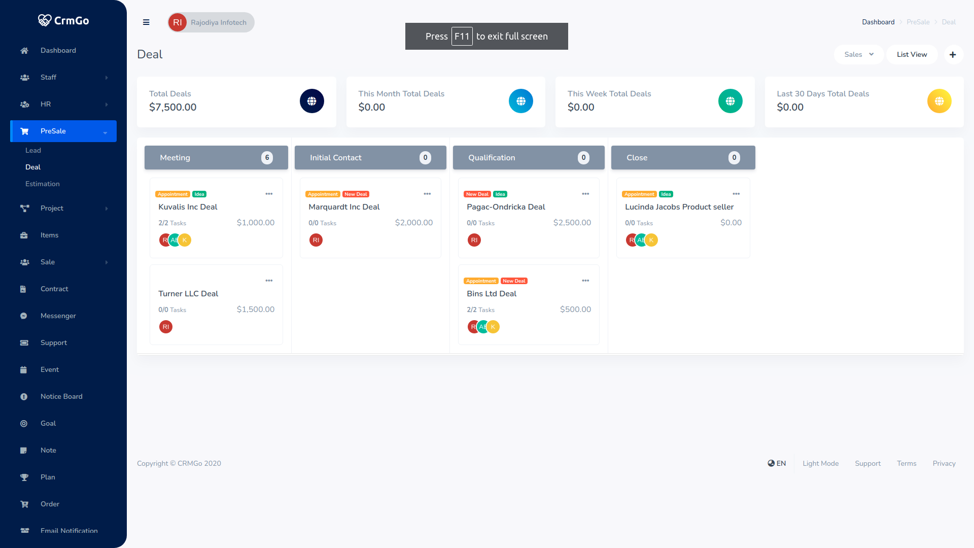Click Total Deals globe icon

coord(311,101)
